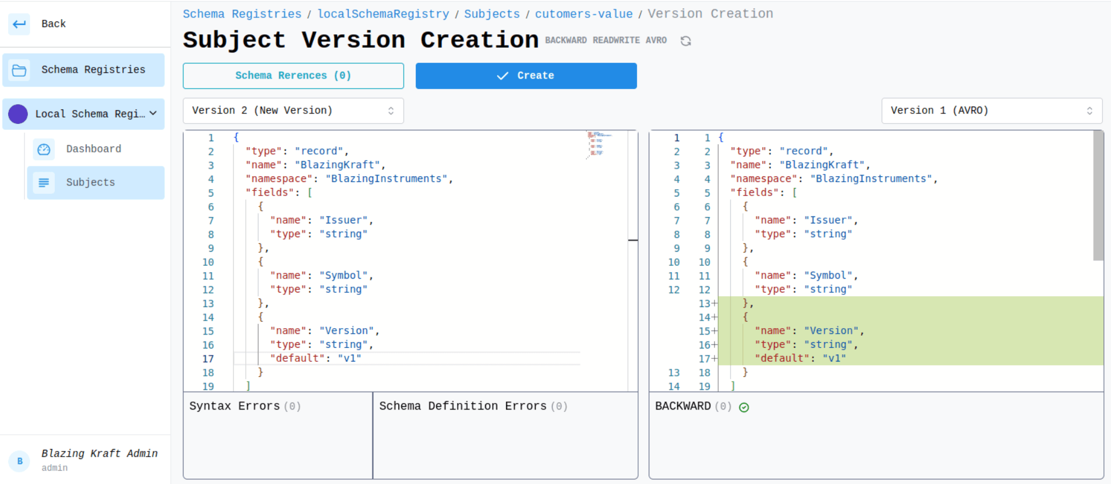
Task: Open the Version 1 (AVRO) dropdown
Action: 991,111
